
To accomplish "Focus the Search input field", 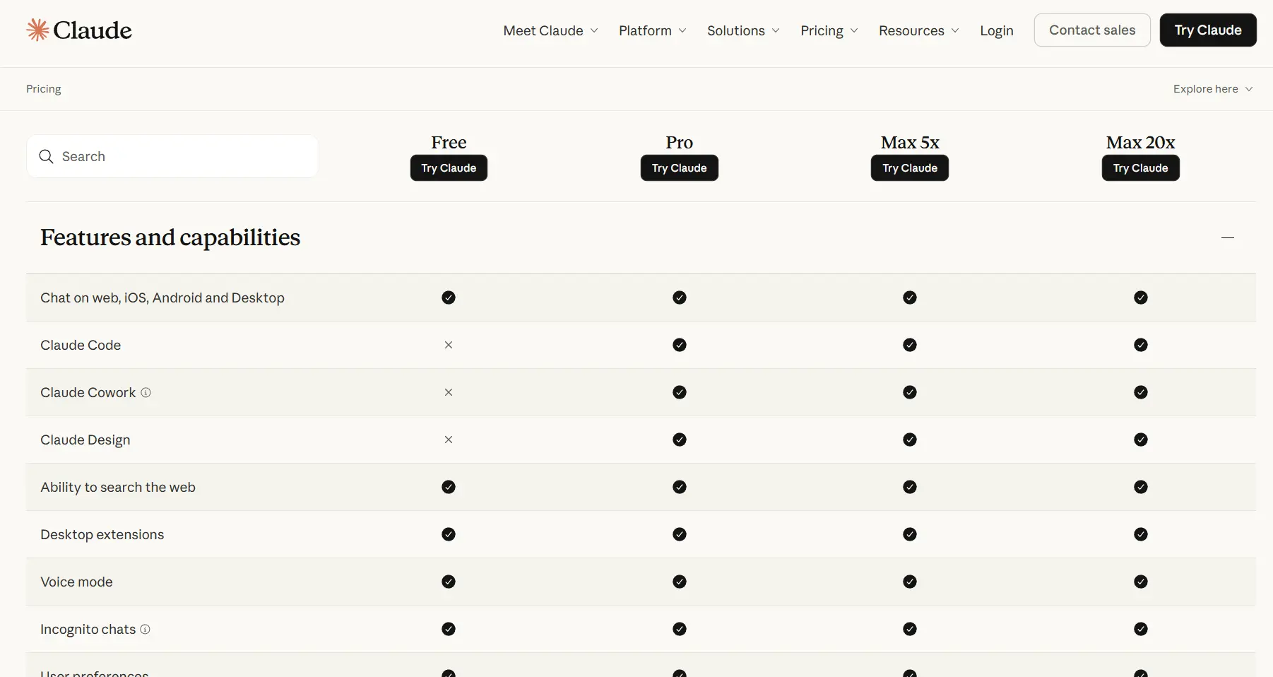I will click(172, 156).
